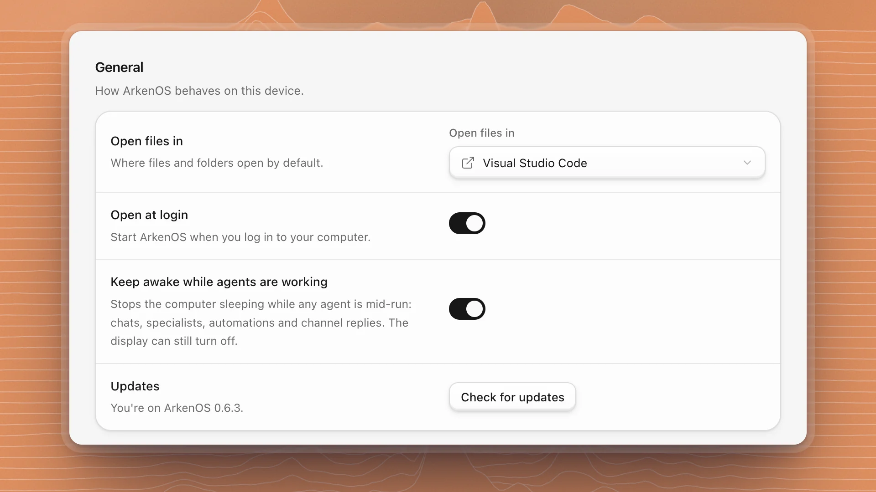
Task: Click the 'Open files in' row title
Action: (x=146, y=141)
